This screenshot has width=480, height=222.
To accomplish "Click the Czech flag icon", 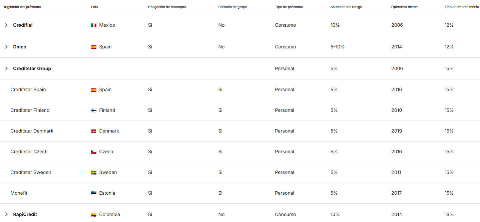I will tap(94, 152).
